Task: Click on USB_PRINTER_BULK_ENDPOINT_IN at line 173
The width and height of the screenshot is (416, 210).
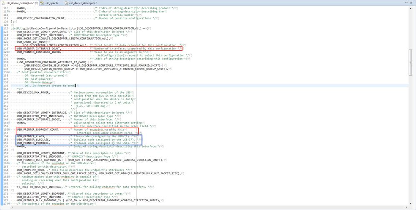Action: tap(39, 200)
